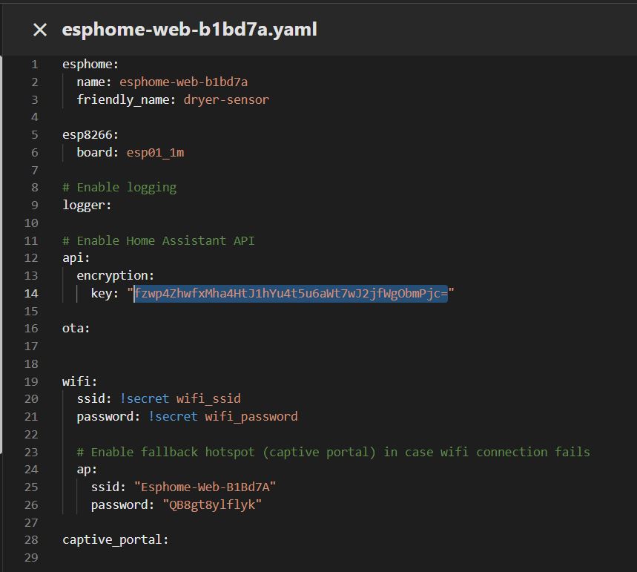The height and width of the screenshot is (572, 637).
Task: Click the highlighted encryption key string
Action: 291,293
